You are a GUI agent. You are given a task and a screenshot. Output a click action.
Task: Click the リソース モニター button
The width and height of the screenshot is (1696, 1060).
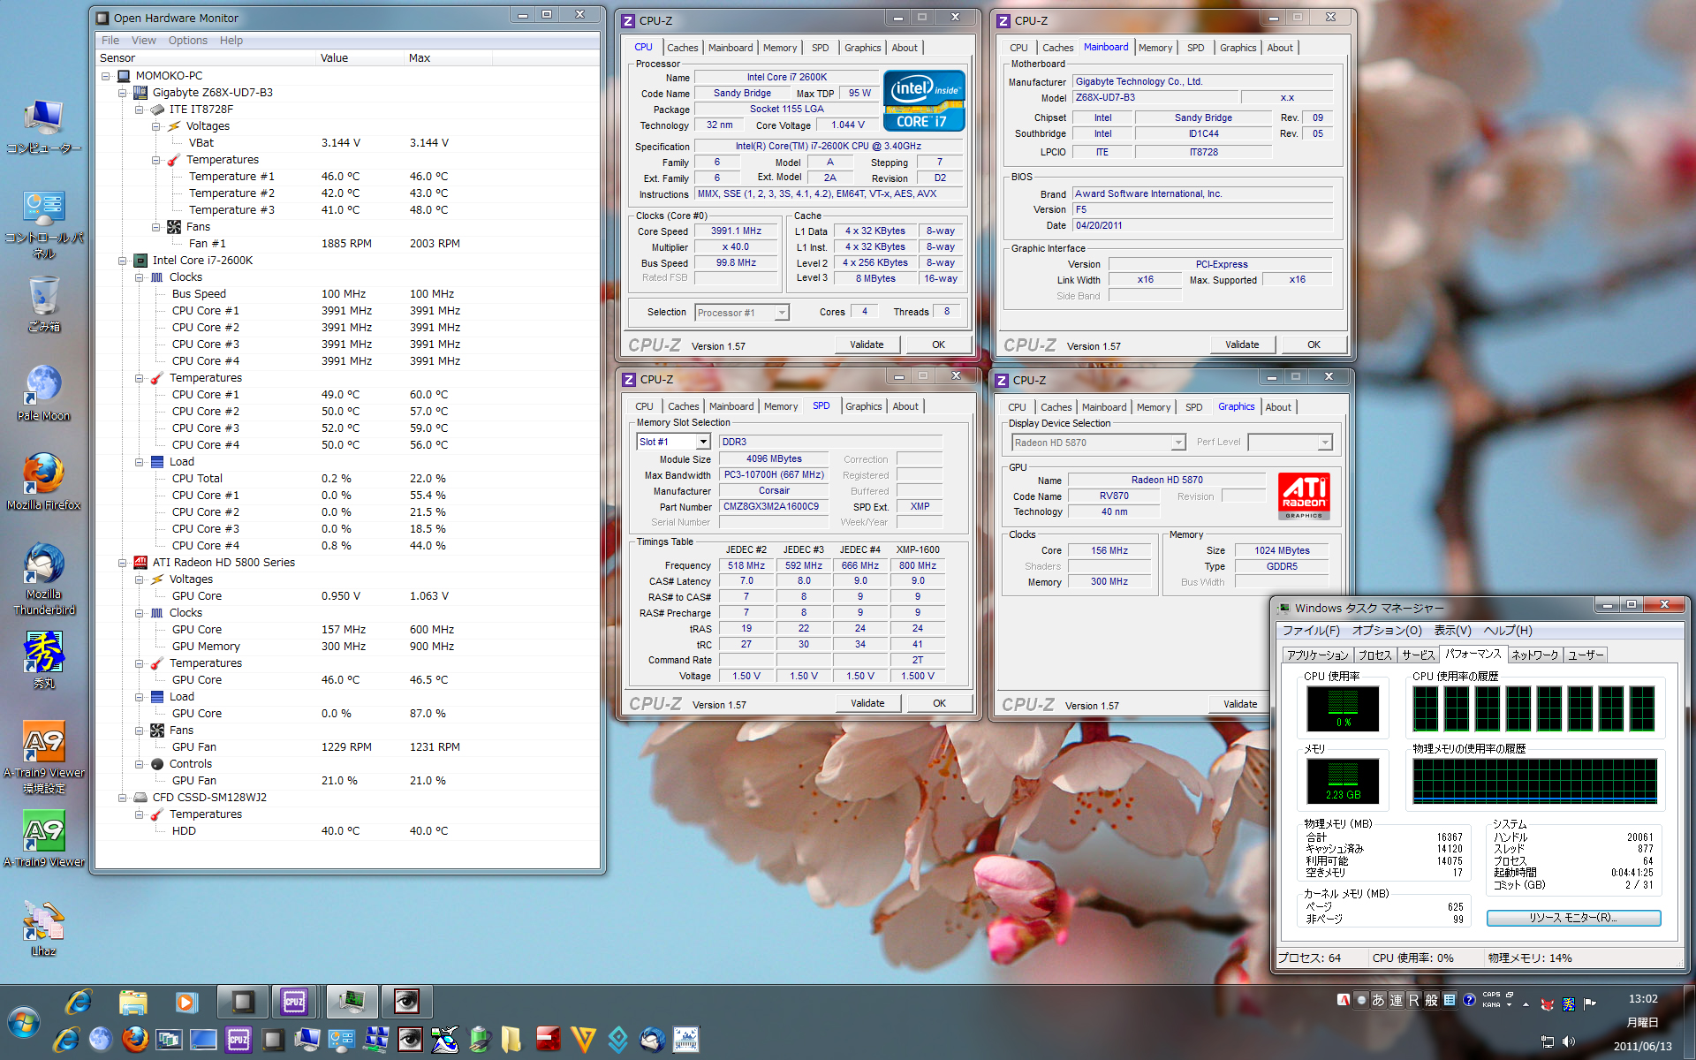[1573, 918]
